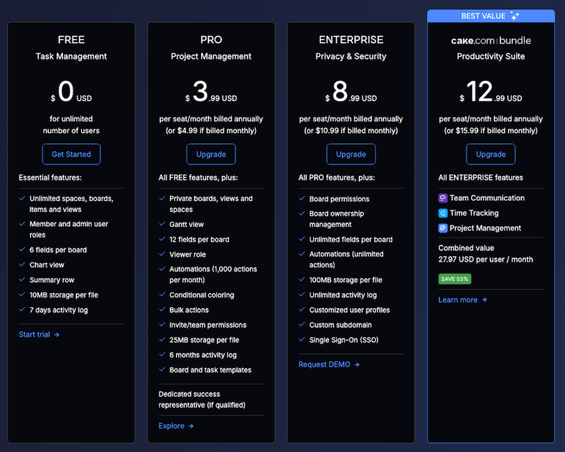Image resolution: width=565 pixels, height=452 pixels.
Task: Open the Request DEMO link
Action: [324, 364]
